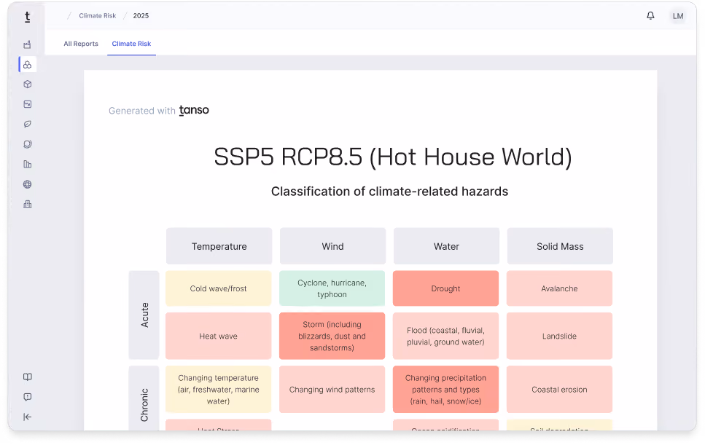Open the cube icon in sidebar
705x445 pixels.
tap(28, 84)
